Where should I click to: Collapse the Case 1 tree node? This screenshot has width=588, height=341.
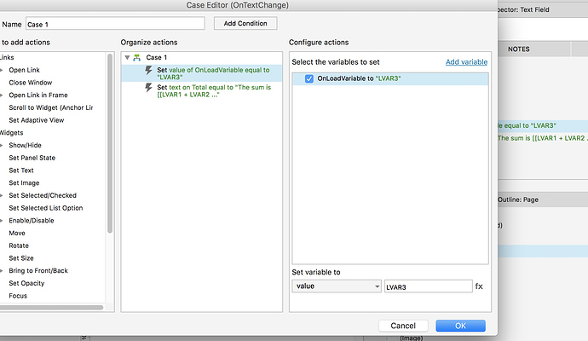click(x=127, y=57)
